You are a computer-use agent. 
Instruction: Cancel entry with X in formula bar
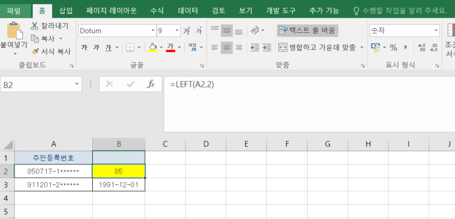coord(109,84)
